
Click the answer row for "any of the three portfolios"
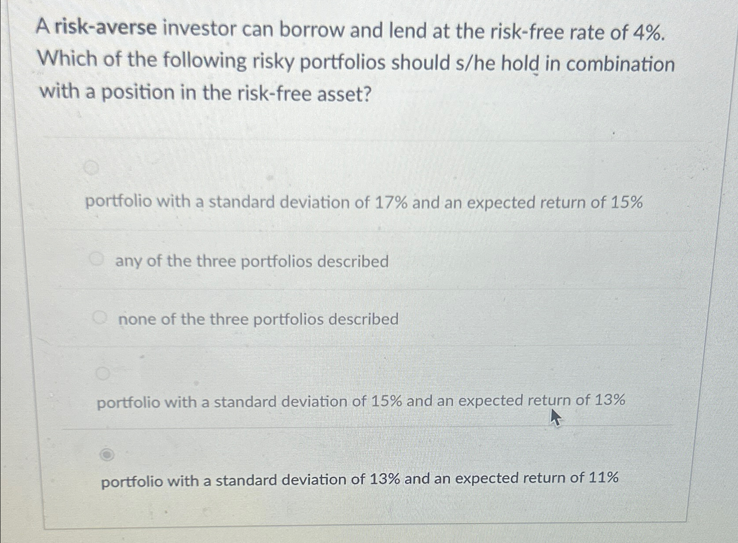(x=252, y=261)
